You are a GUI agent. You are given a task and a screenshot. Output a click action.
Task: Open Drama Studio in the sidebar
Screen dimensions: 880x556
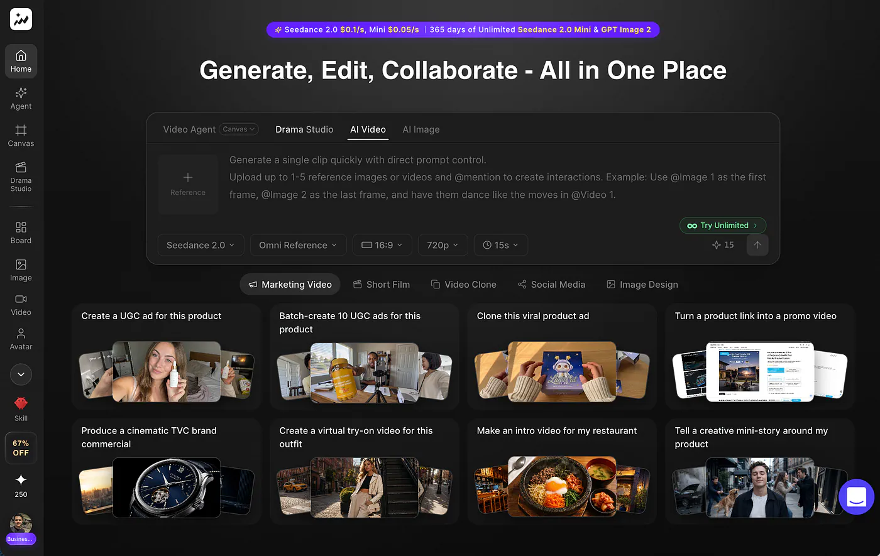tap(21, 176)
